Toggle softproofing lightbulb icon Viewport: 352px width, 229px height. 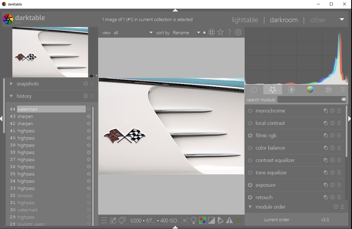(x=194, y=221)
